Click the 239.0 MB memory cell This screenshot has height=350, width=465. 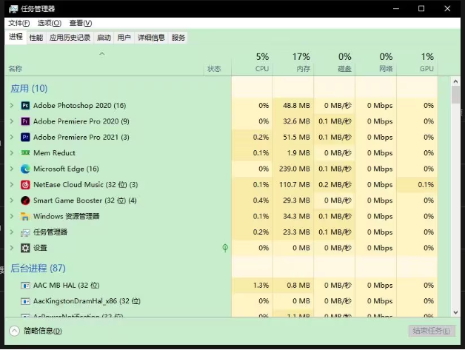point(295,169)
